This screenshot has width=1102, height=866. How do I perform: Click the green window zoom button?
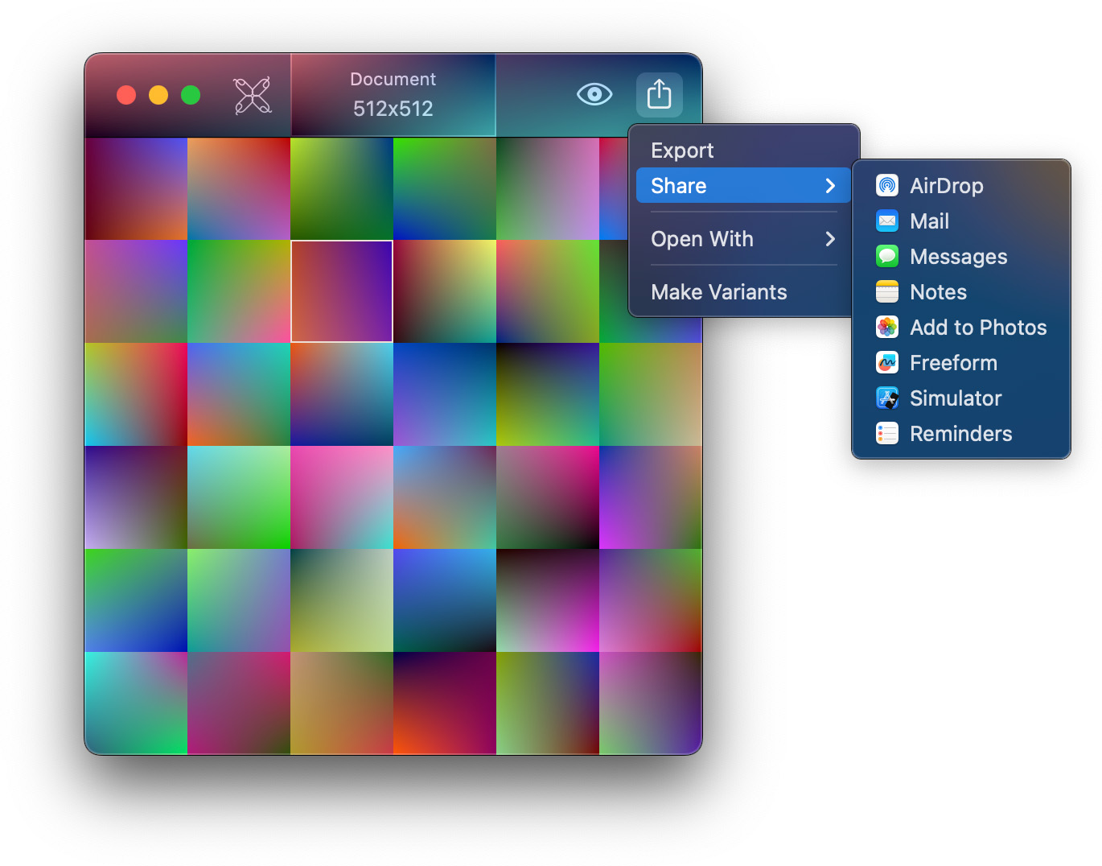click(x=191, y=95)
